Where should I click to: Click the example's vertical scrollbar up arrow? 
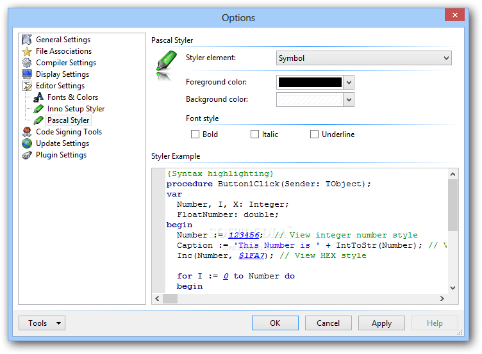453,174
